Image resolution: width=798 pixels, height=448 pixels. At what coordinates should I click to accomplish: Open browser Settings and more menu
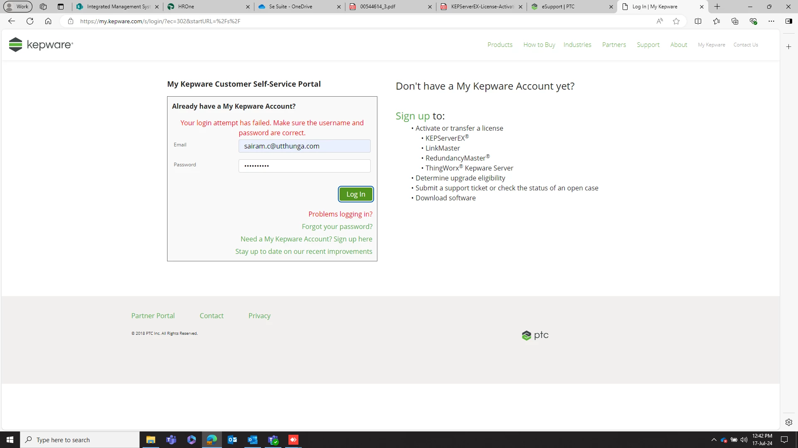pos(771,21)
